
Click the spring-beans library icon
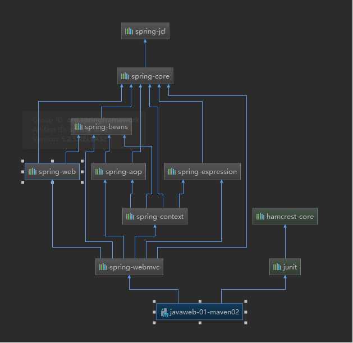click(79, 126)
